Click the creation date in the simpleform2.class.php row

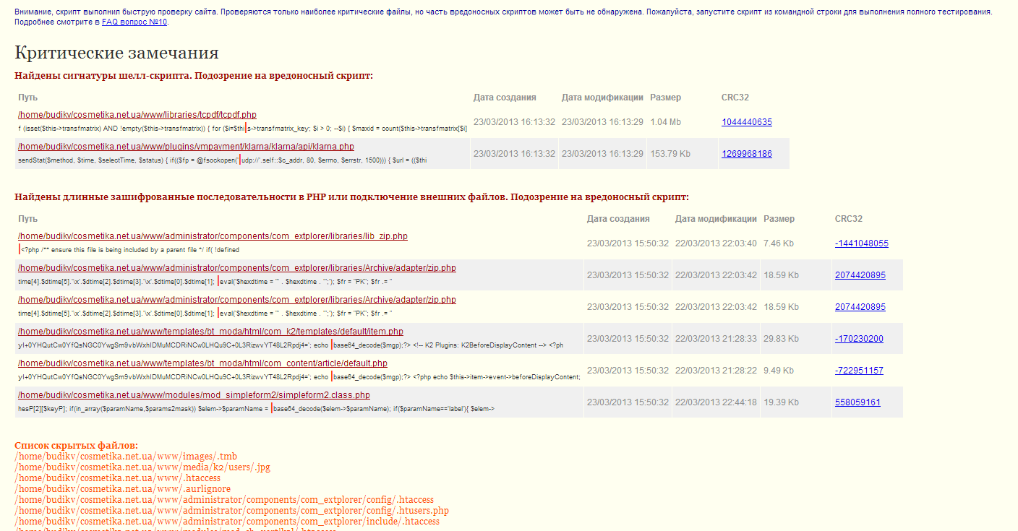(628, 402)
